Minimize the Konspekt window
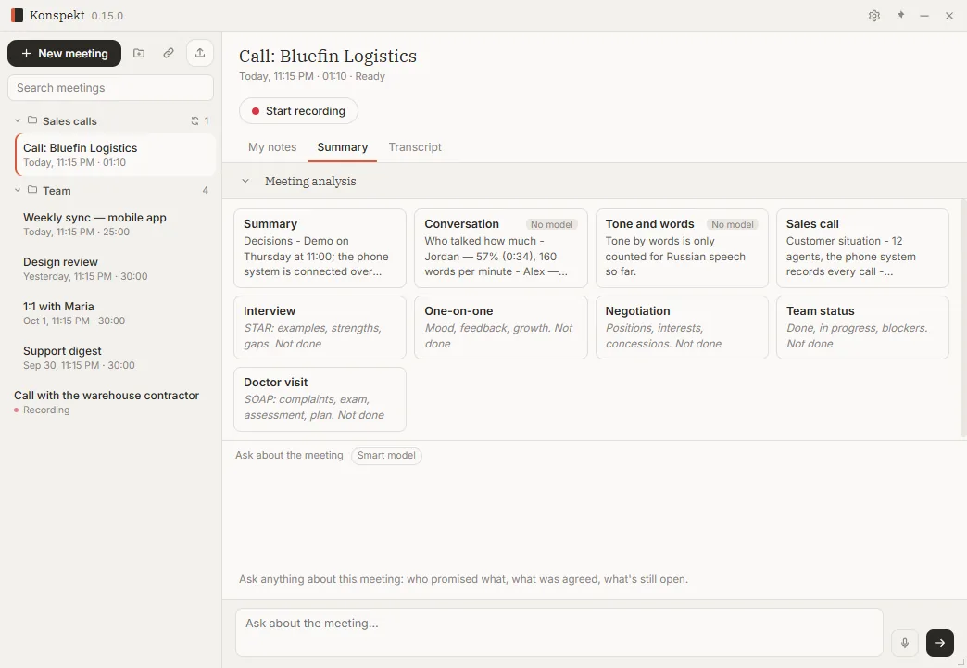 [923, 16]
